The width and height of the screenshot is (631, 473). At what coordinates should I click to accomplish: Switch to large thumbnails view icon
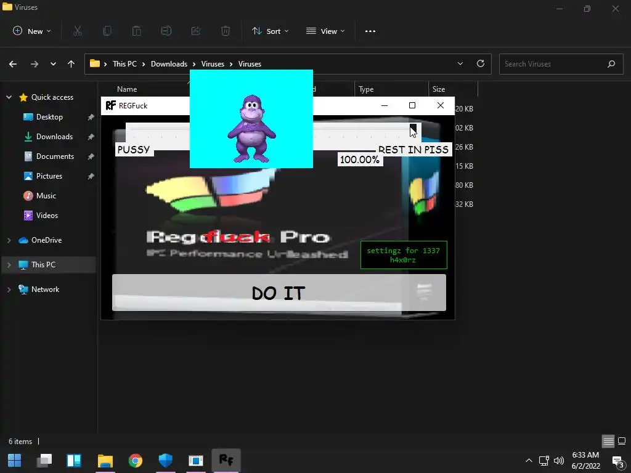622,441
